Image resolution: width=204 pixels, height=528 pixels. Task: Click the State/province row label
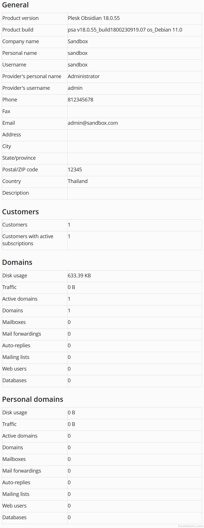pos(19,158)
